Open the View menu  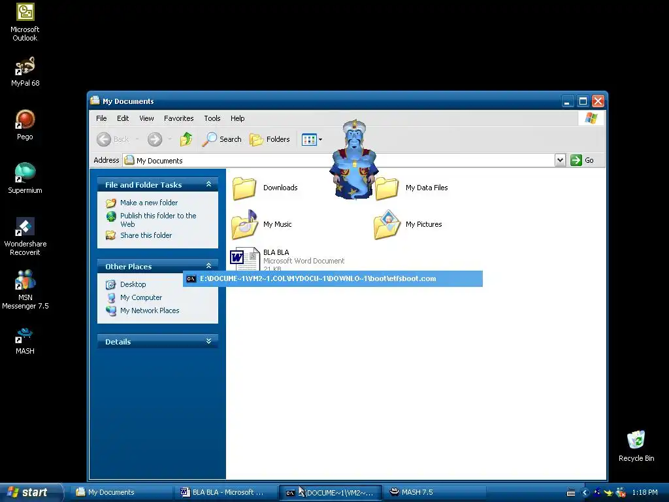146,118
